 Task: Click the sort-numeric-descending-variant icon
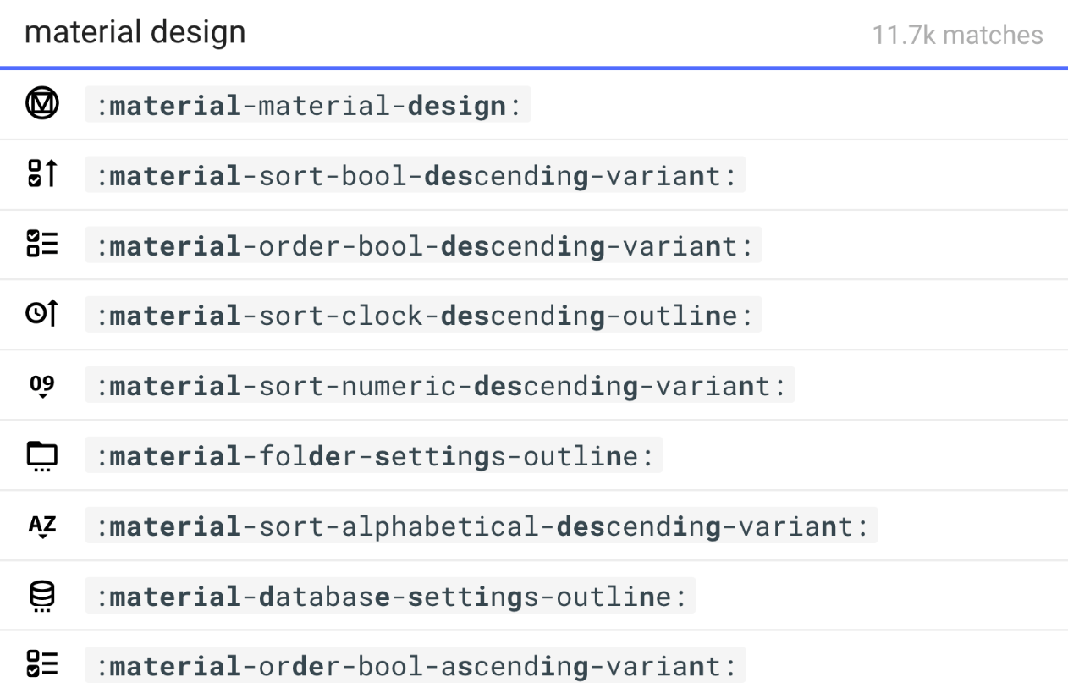pyautogui.click(x=41, y=385)
